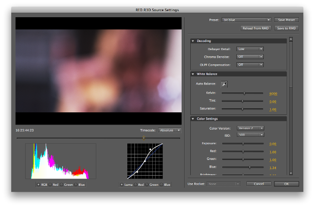
Task: Click the Green gain value 1.00
Action: 273,160
